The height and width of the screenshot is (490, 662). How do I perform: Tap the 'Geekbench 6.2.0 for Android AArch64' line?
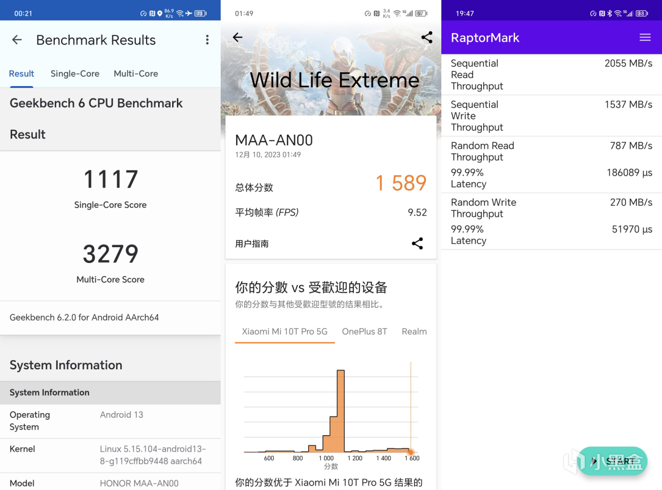pos(84,317)
